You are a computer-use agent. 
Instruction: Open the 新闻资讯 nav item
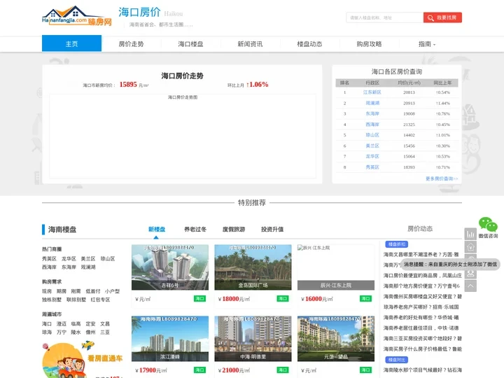point(250,44)
